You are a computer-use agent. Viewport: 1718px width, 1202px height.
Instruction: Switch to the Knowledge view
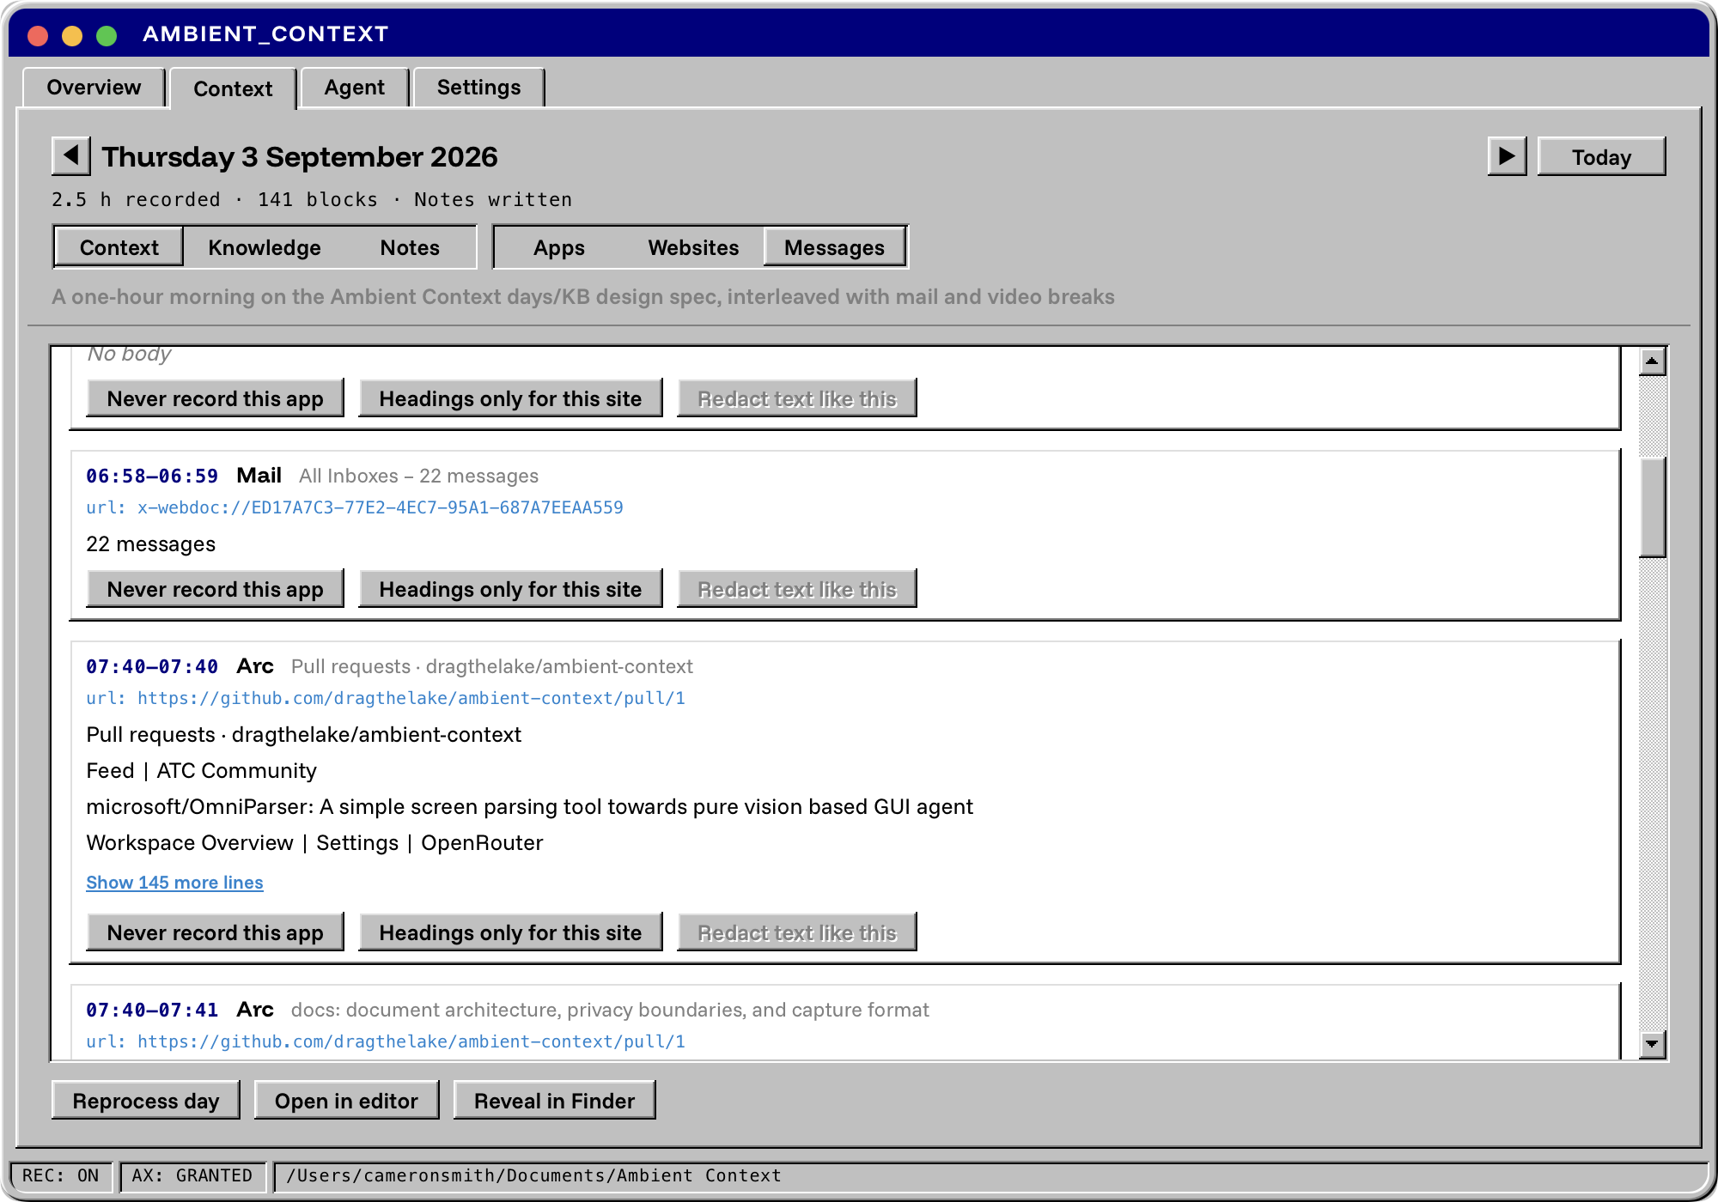265,247
